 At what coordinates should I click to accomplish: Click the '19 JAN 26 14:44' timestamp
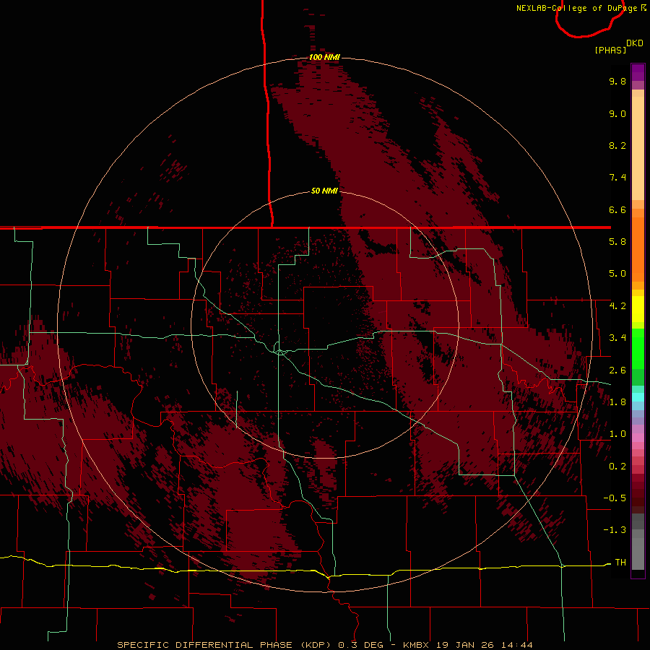pos(484,645)
